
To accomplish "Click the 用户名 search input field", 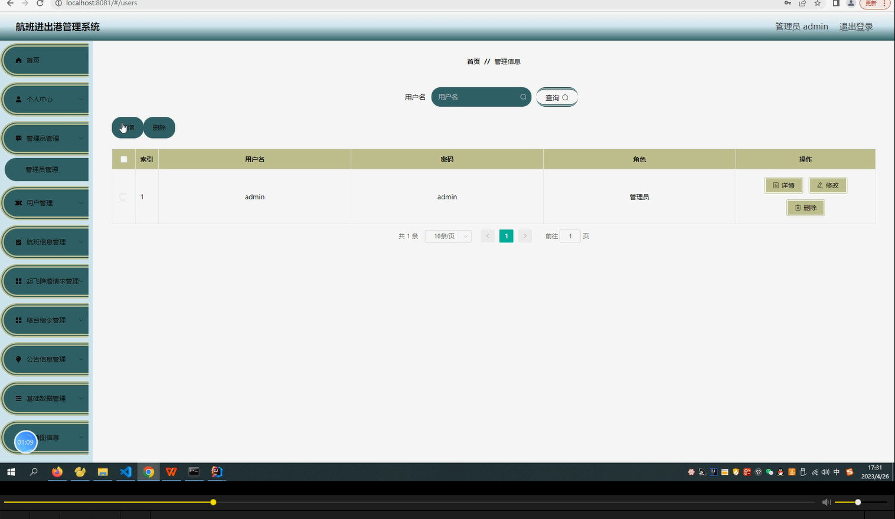I will click(x=481, y=97).
